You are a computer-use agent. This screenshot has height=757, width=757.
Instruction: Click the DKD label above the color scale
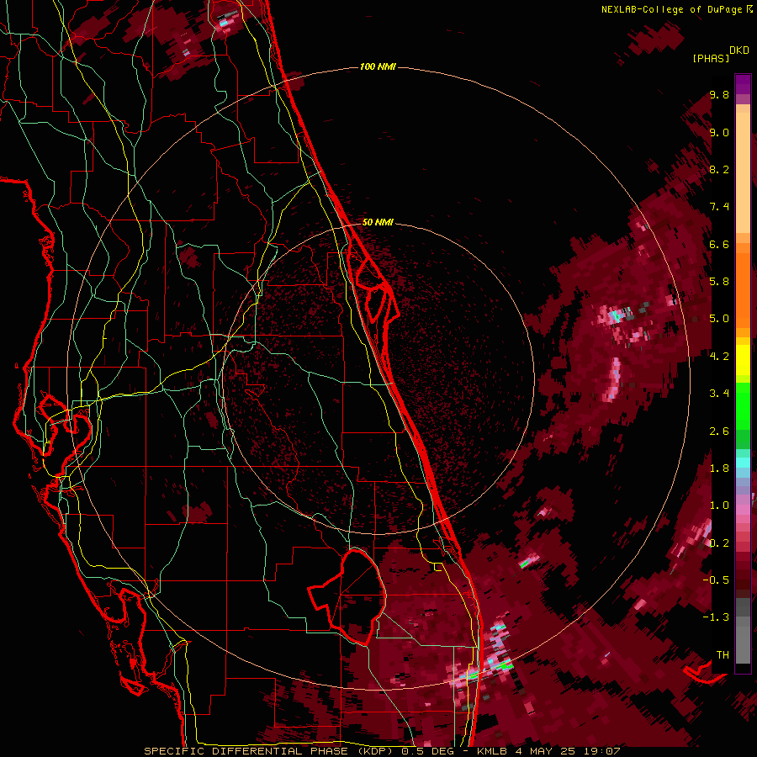point(738,50)
